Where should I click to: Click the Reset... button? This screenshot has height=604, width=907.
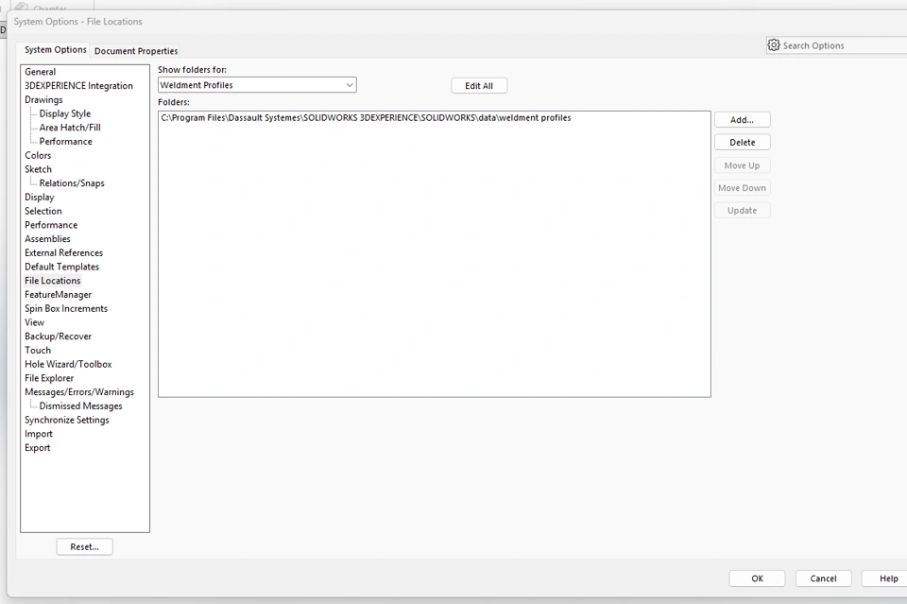click(84, 546)
